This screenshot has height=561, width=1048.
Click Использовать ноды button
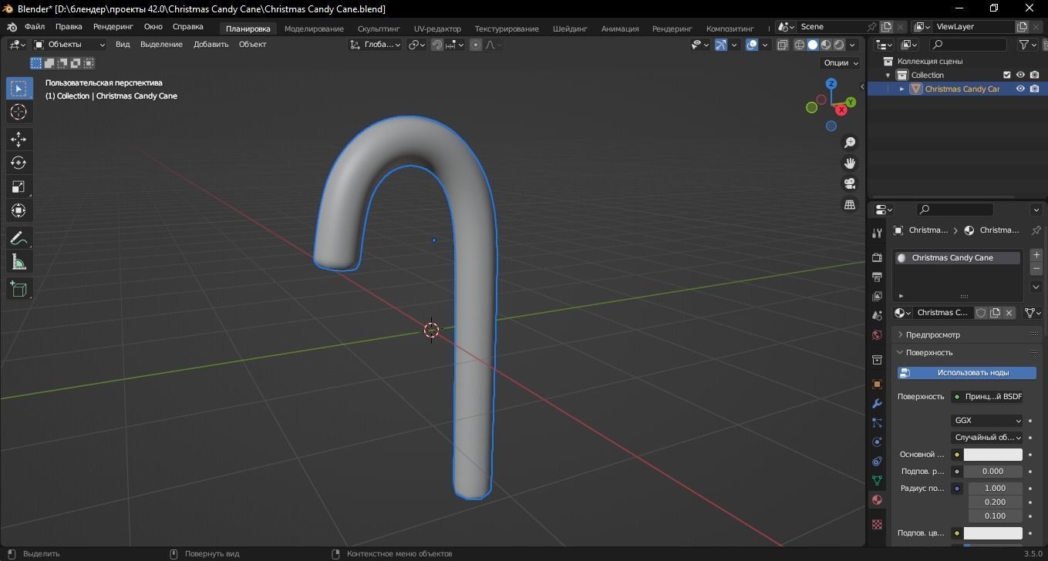coord(967,372)
